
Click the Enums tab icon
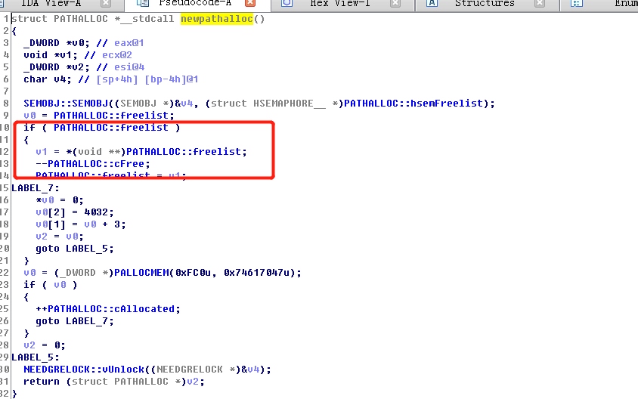(577, 3)
